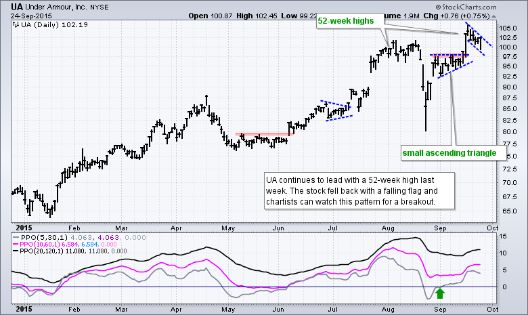Click the Oct label under the price chart
The image size is (528, 315).
492,228
